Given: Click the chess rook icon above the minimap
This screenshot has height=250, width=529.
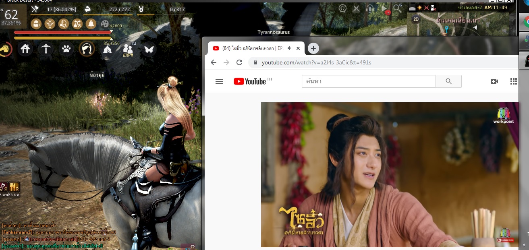Looking at the screenshot, I should pyautogui.click(x=432, y=8).
